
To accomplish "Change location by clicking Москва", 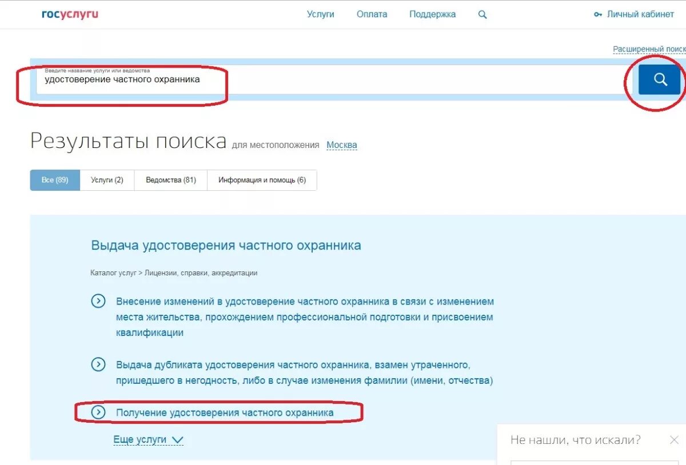I will [x=342, y=145].
